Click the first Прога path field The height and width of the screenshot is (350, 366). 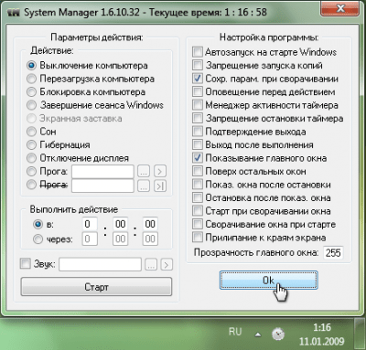coord(102,172)
